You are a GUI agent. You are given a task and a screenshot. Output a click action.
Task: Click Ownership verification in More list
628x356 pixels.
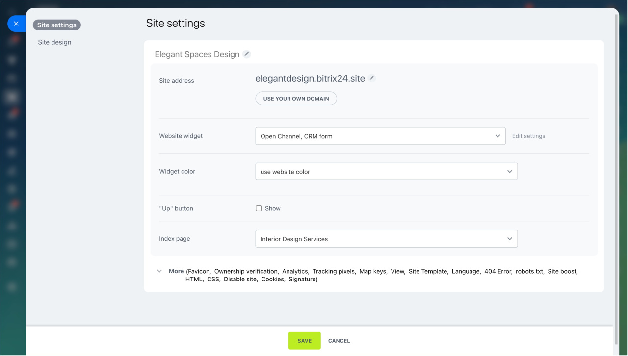[x=246, y=271]
